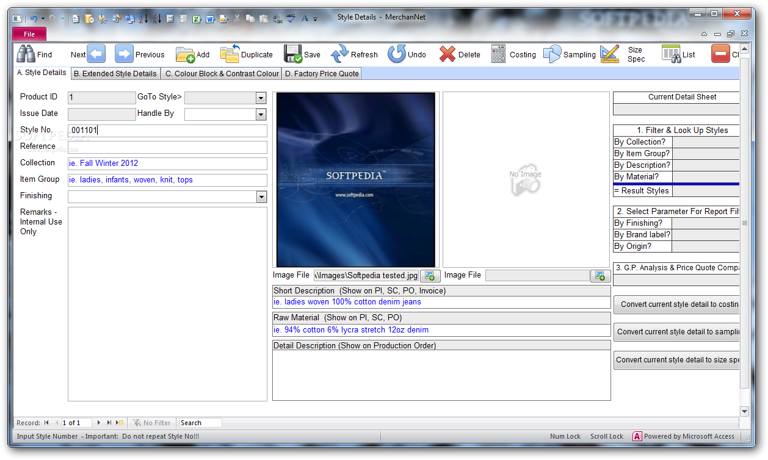The height and width of the screenshot is (460, 768).
Task: Expand the Finishing combo box
Action: pyautogui.click(x=261, y=196)
